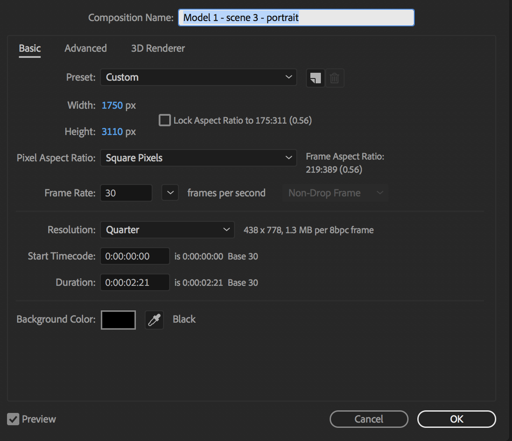
Task: Click the Duration timecode field
Action: (135, 283)
